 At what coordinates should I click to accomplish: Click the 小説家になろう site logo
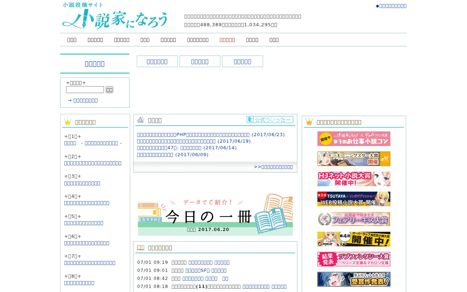tap(115, 16)
